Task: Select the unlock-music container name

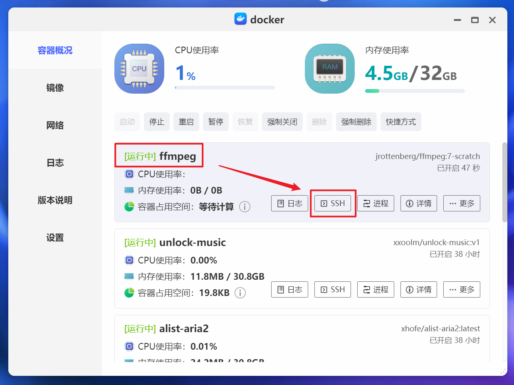Action: pos(193,242)
